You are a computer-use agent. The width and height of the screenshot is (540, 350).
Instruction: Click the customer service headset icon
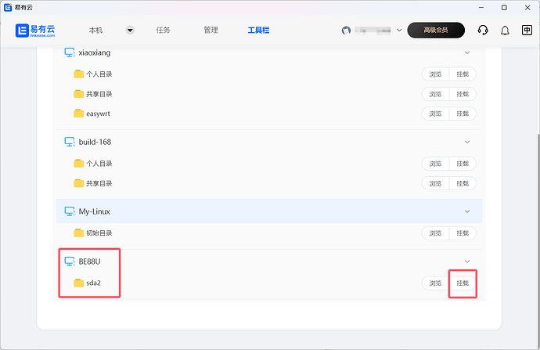coord(483,31)
